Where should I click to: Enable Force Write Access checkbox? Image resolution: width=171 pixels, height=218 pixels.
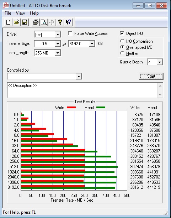click(x=70, y=33)
